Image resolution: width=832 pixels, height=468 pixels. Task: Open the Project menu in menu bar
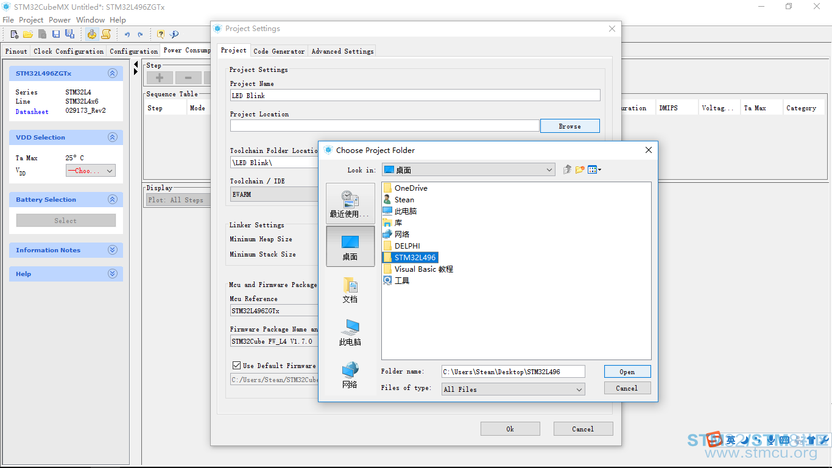(x=31, y=20)
